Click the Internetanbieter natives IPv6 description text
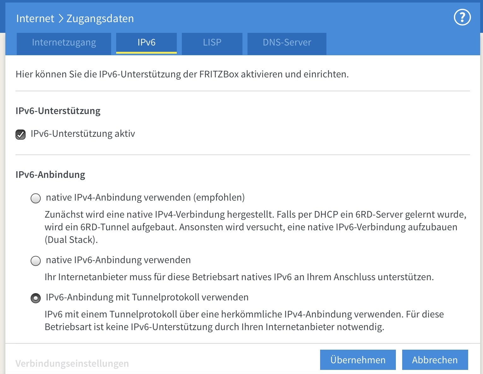483x374 pixels. click(x=239, y=277)
